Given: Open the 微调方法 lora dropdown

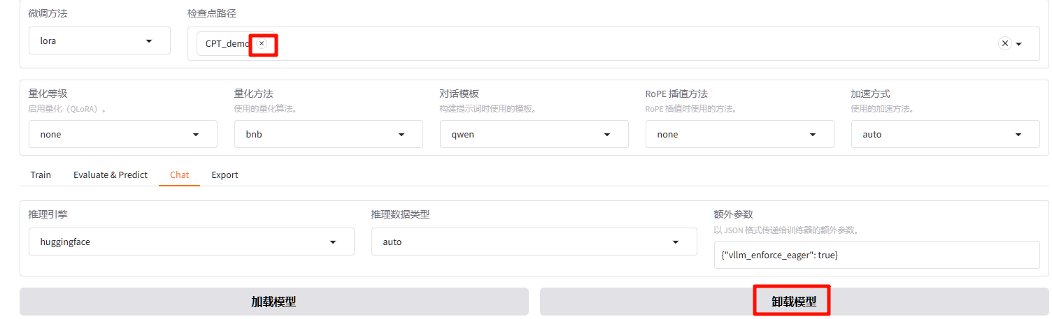Looking at the screenshot, I should pos(99,41).
